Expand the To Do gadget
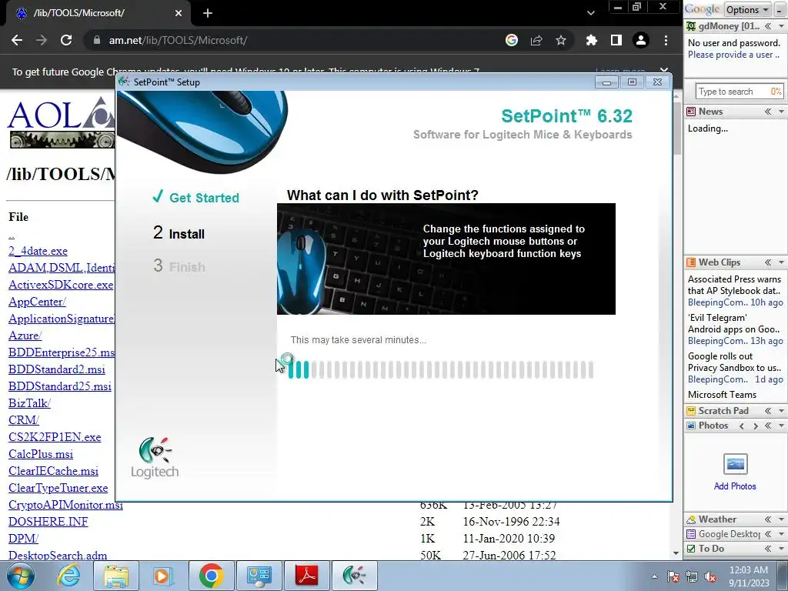 click(768, 548)
